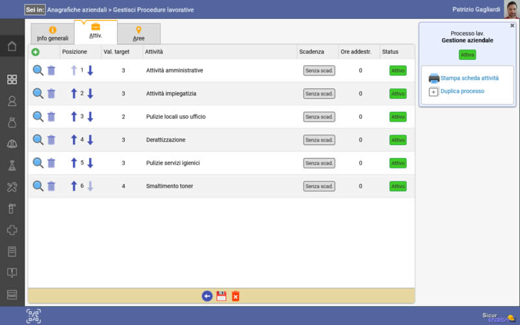Move Pulizie locali uso ufficio up
The image size is (520, 325).
coord(74,117)
